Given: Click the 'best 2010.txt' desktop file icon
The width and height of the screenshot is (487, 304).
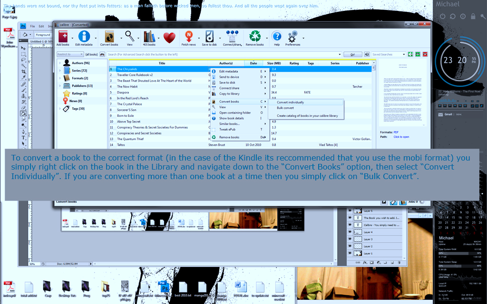Looking at the screenshot, I should (x=183, y=289).
